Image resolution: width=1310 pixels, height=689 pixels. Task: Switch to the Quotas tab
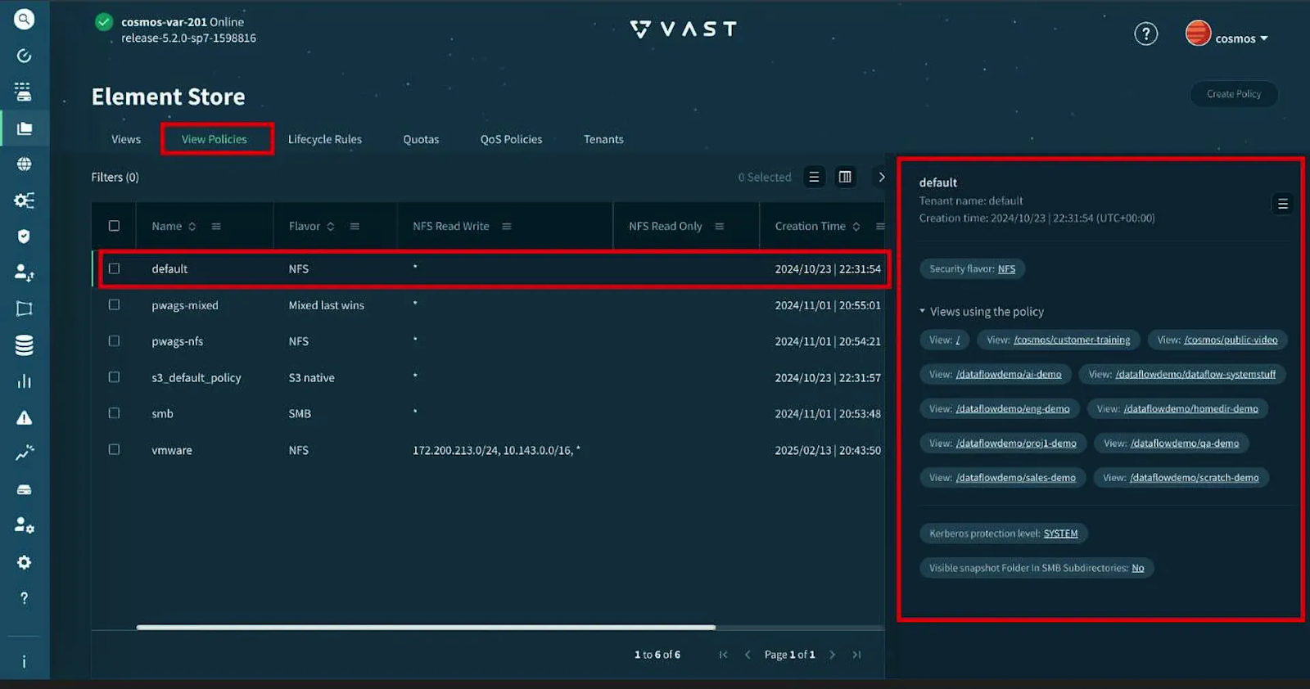click(421, 139)
